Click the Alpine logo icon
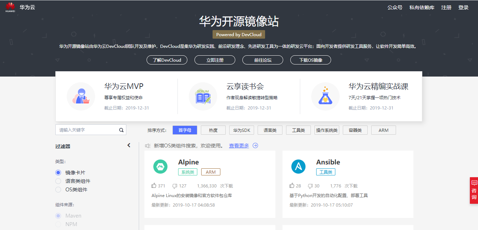This screenshot has height=230, width=478. (160, 167)
